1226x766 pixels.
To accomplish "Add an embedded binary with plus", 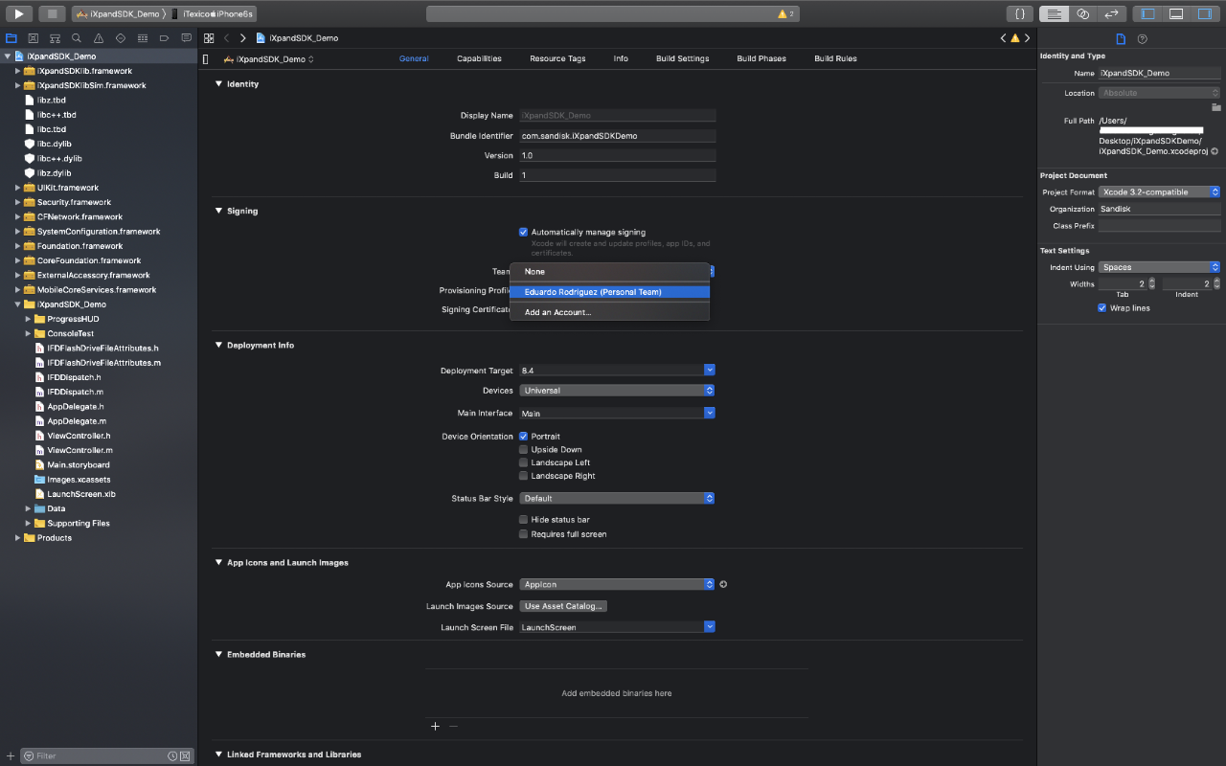I will (435, 726).
